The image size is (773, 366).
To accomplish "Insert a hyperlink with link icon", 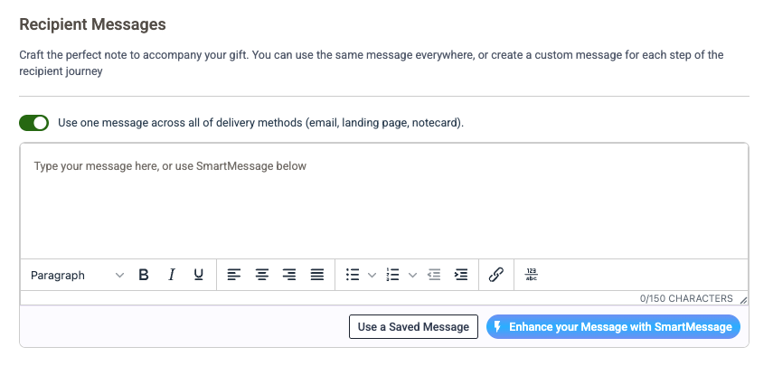I will (496, 275).
